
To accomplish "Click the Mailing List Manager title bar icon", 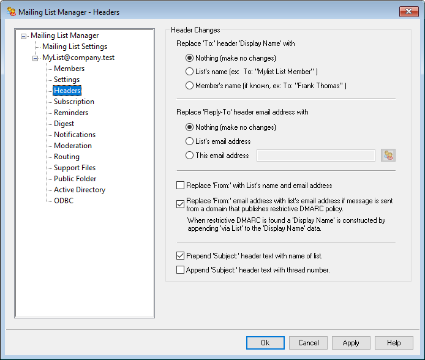I will [x=11, y=12].
